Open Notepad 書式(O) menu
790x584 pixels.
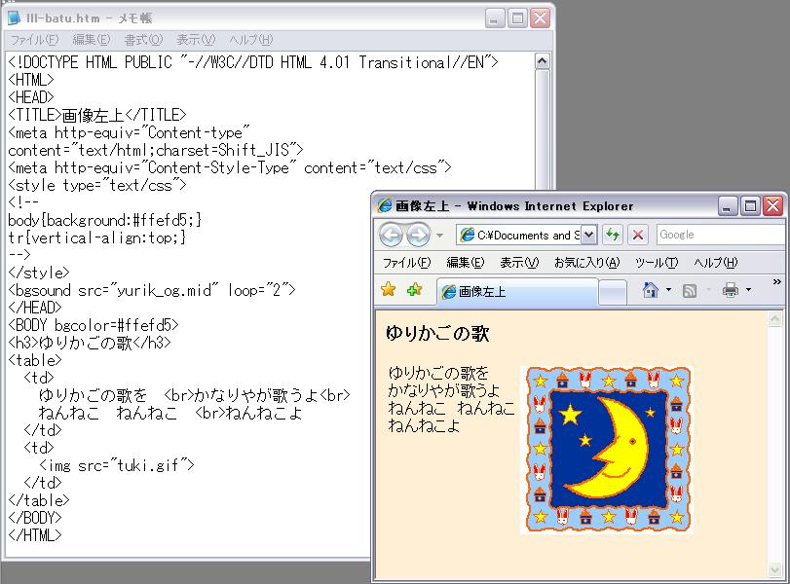[143, 39]
